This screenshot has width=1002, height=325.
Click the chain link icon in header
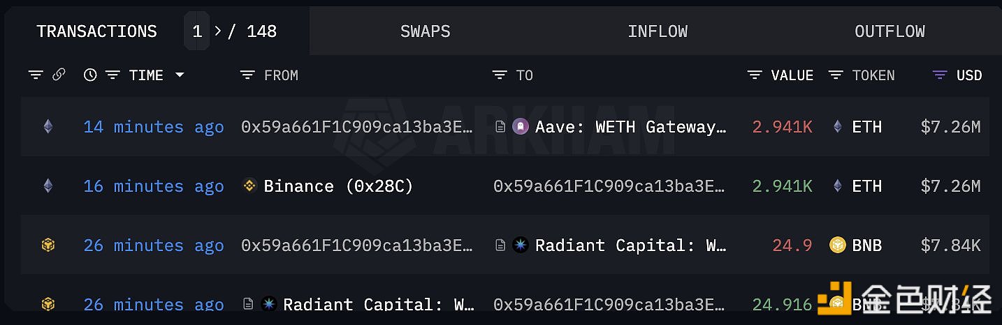pyautogui.click(x=59, y=75)
